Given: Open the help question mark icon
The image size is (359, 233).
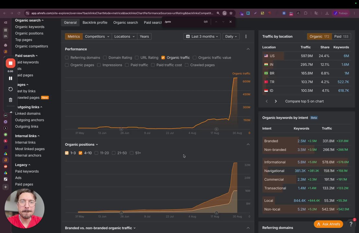Looking at the screenshot, I should pos(351,224).
